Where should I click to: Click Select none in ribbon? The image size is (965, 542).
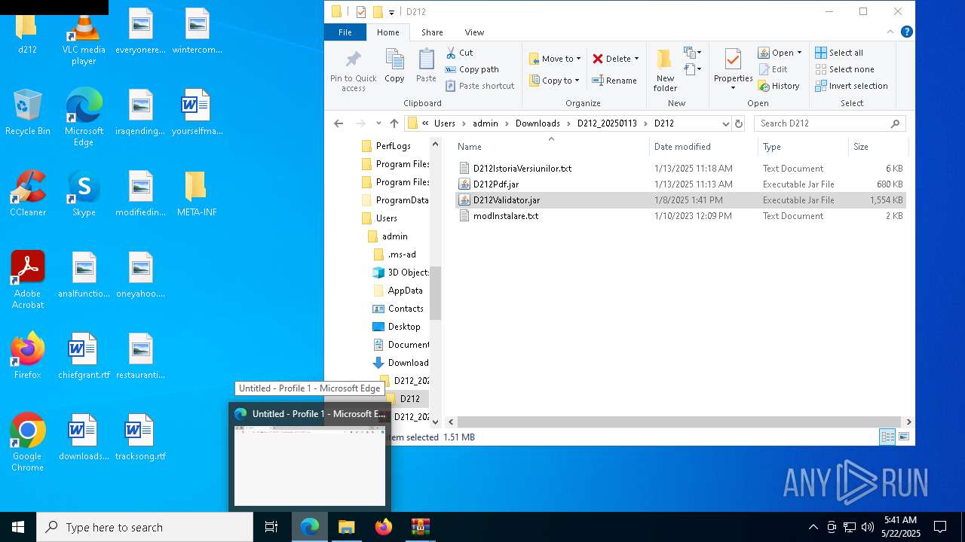tap(844, 69)
